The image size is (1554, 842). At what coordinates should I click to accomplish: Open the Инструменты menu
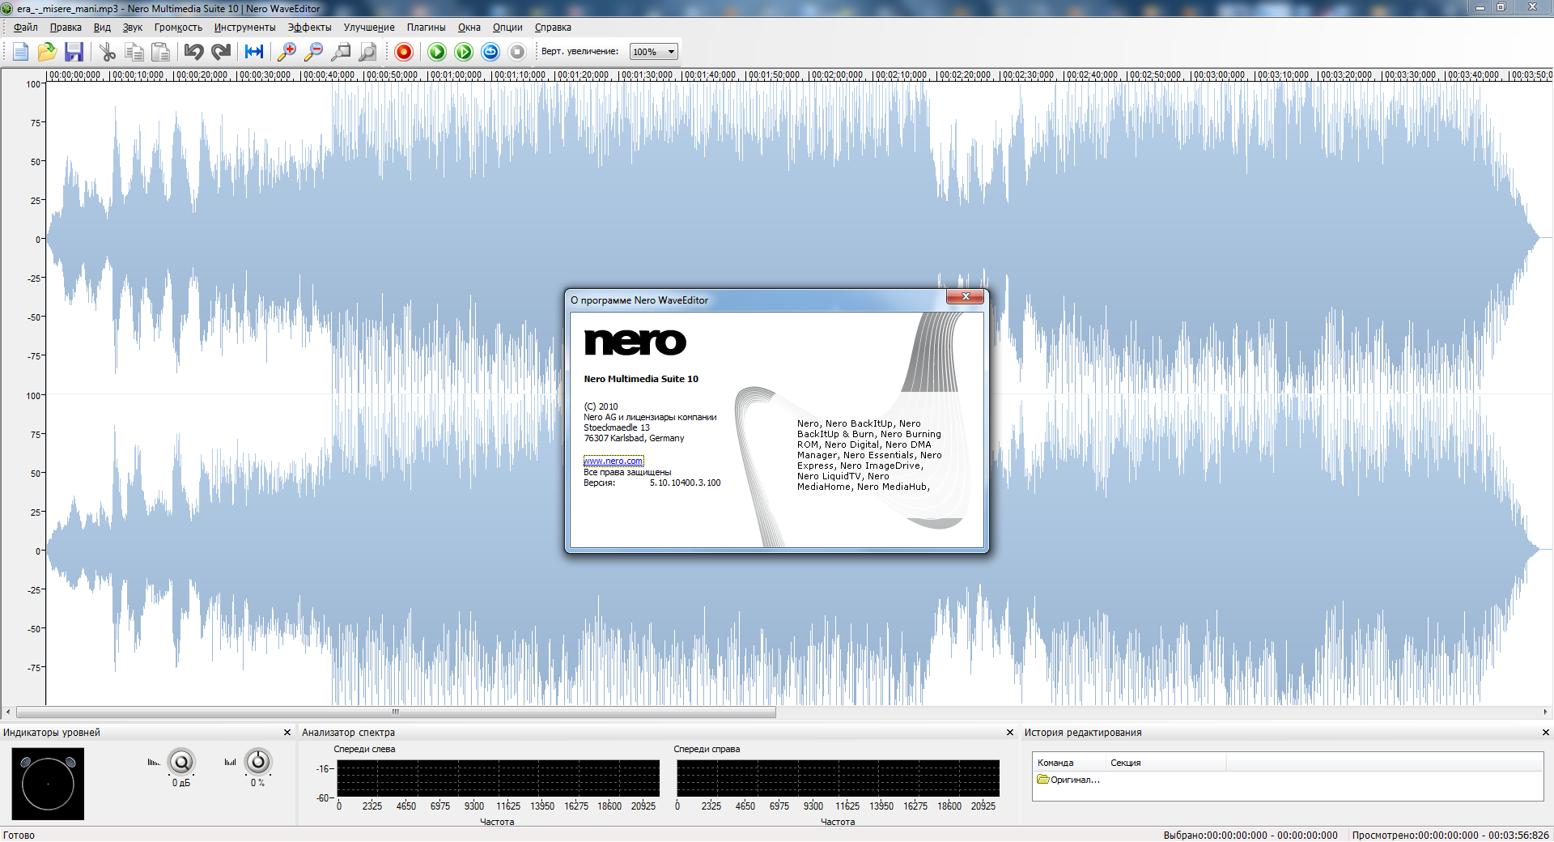click(x=244, y=28)
